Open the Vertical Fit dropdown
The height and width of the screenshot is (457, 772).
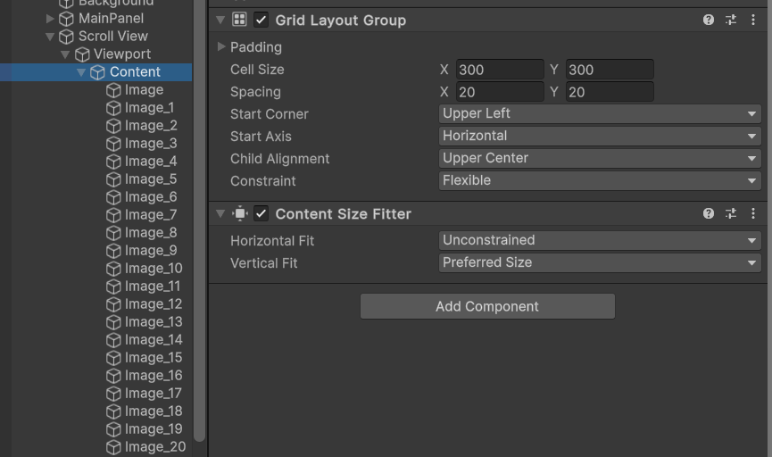tap(600, 263)
